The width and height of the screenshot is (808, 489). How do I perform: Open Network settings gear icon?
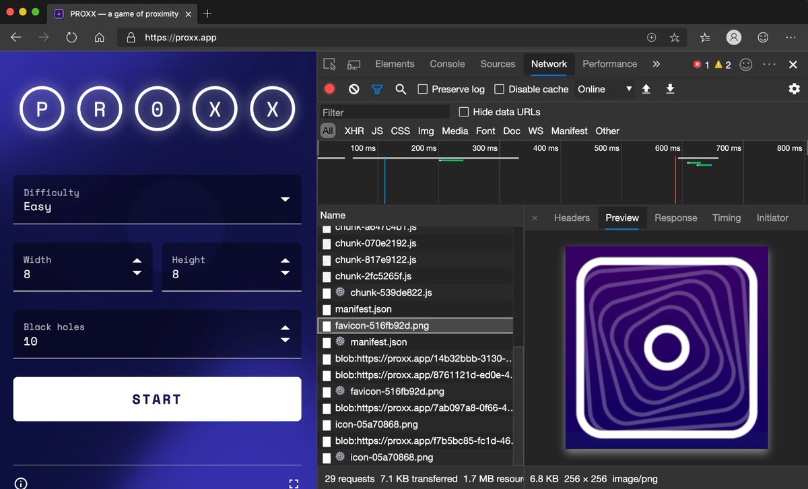coord(795,89)
